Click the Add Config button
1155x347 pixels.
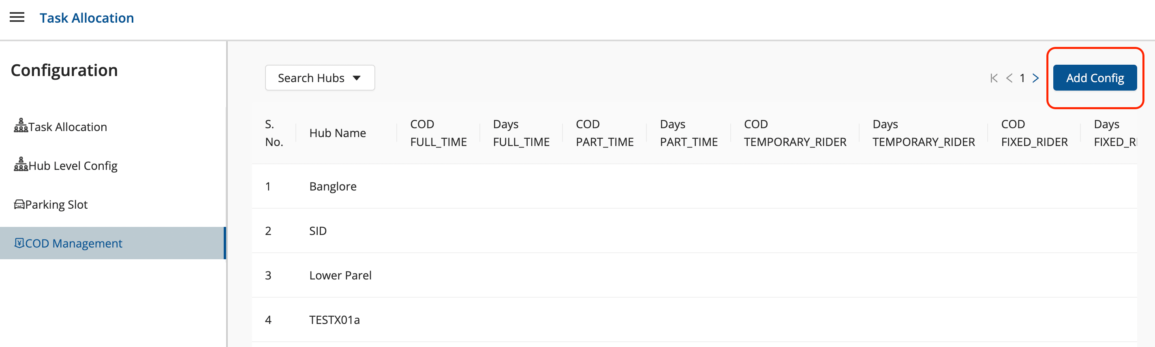click(1095, 78)
